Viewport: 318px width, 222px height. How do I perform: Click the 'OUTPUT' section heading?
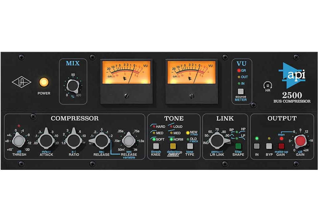pos(282,118)
